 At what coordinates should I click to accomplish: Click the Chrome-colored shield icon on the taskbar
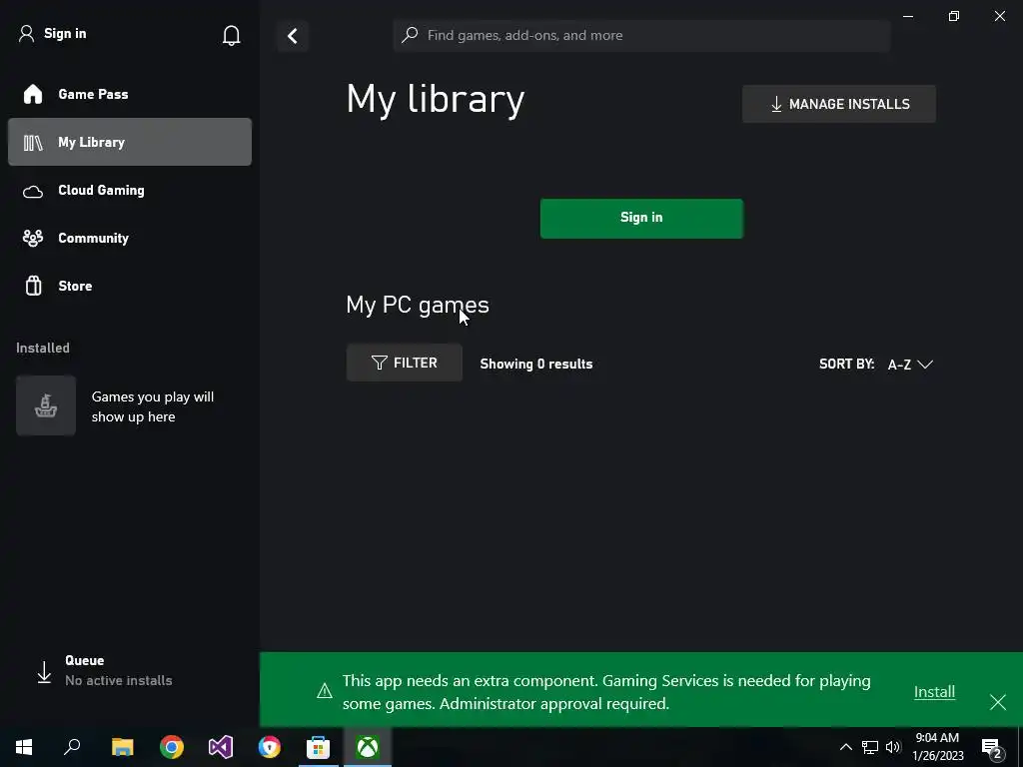(270, 747)
